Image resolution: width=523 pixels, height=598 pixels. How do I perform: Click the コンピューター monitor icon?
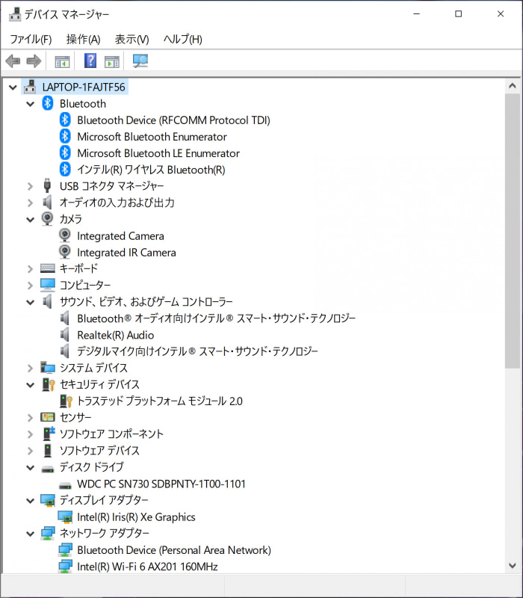pyautogui.click(x=48, y=285)
